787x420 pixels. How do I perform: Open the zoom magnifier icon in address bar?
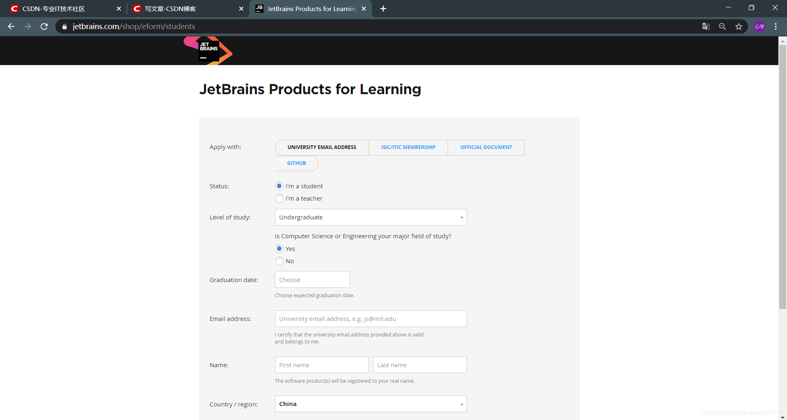722,27
